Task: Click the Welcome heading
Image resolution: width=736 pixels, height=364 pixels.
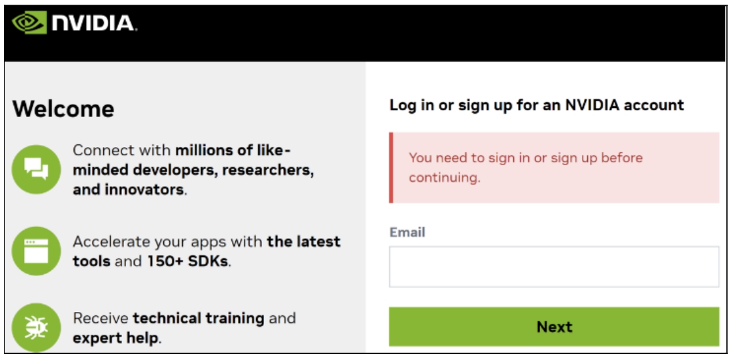Action: click(x=63, y=108)
